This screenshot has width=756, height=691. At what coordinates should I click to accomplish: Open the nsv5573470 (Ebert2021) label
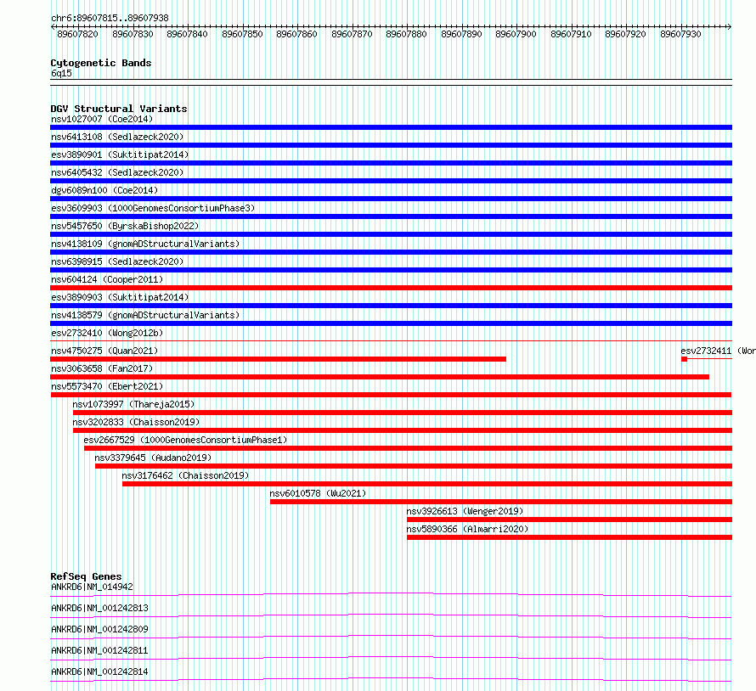point(107,386)
